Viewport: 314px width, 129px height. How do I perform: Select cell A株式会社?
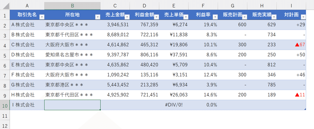point(27,25)
